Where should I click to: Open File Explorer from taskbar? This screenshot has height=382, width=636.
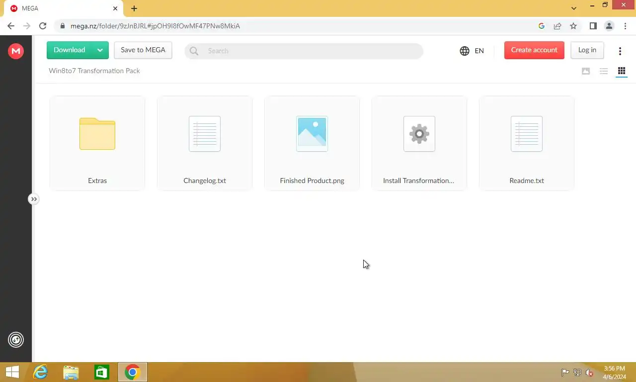[x=71, y=372]
